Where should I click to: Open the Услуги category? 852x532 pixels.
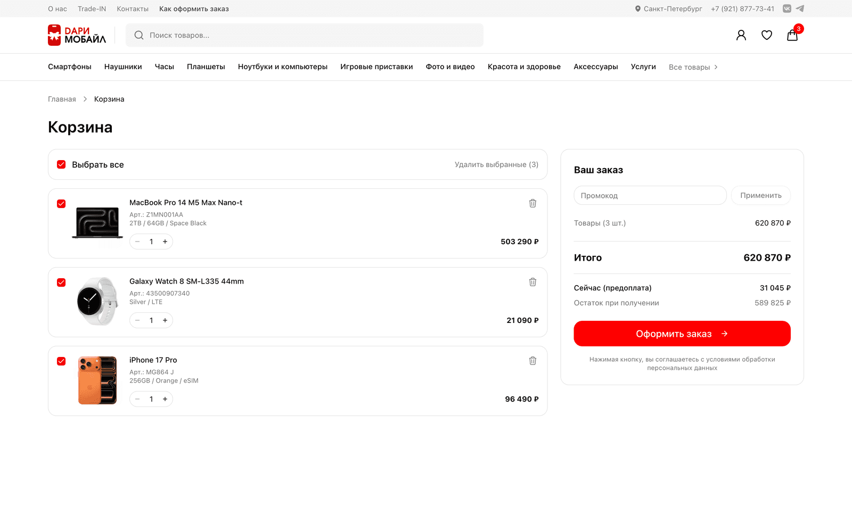tap(643, 66)
